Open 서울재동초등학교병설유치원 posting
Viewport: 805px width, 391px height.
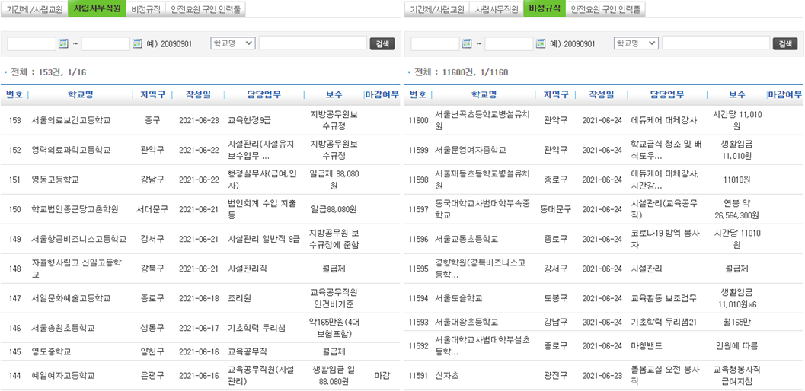click(x=482, y=180)
